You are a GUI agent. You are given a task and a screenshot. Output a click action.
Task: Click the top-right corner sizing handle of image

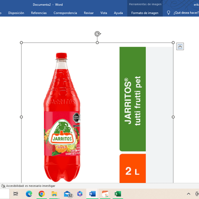pyautogui.click(x=173, y=42)
